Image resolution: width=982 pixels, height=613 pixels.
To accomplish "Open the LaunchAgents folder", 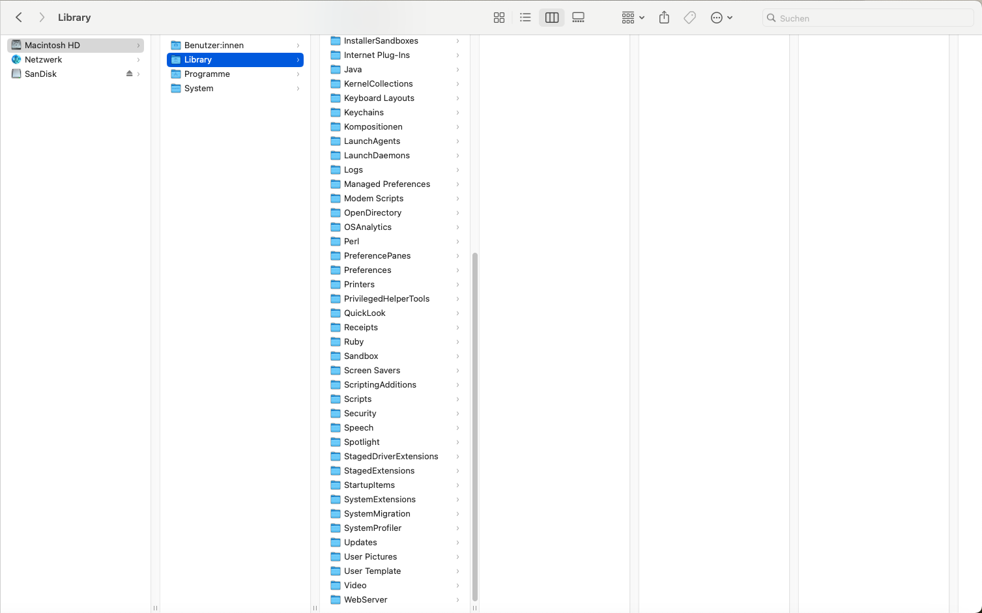I will click(x=395, y=141).
